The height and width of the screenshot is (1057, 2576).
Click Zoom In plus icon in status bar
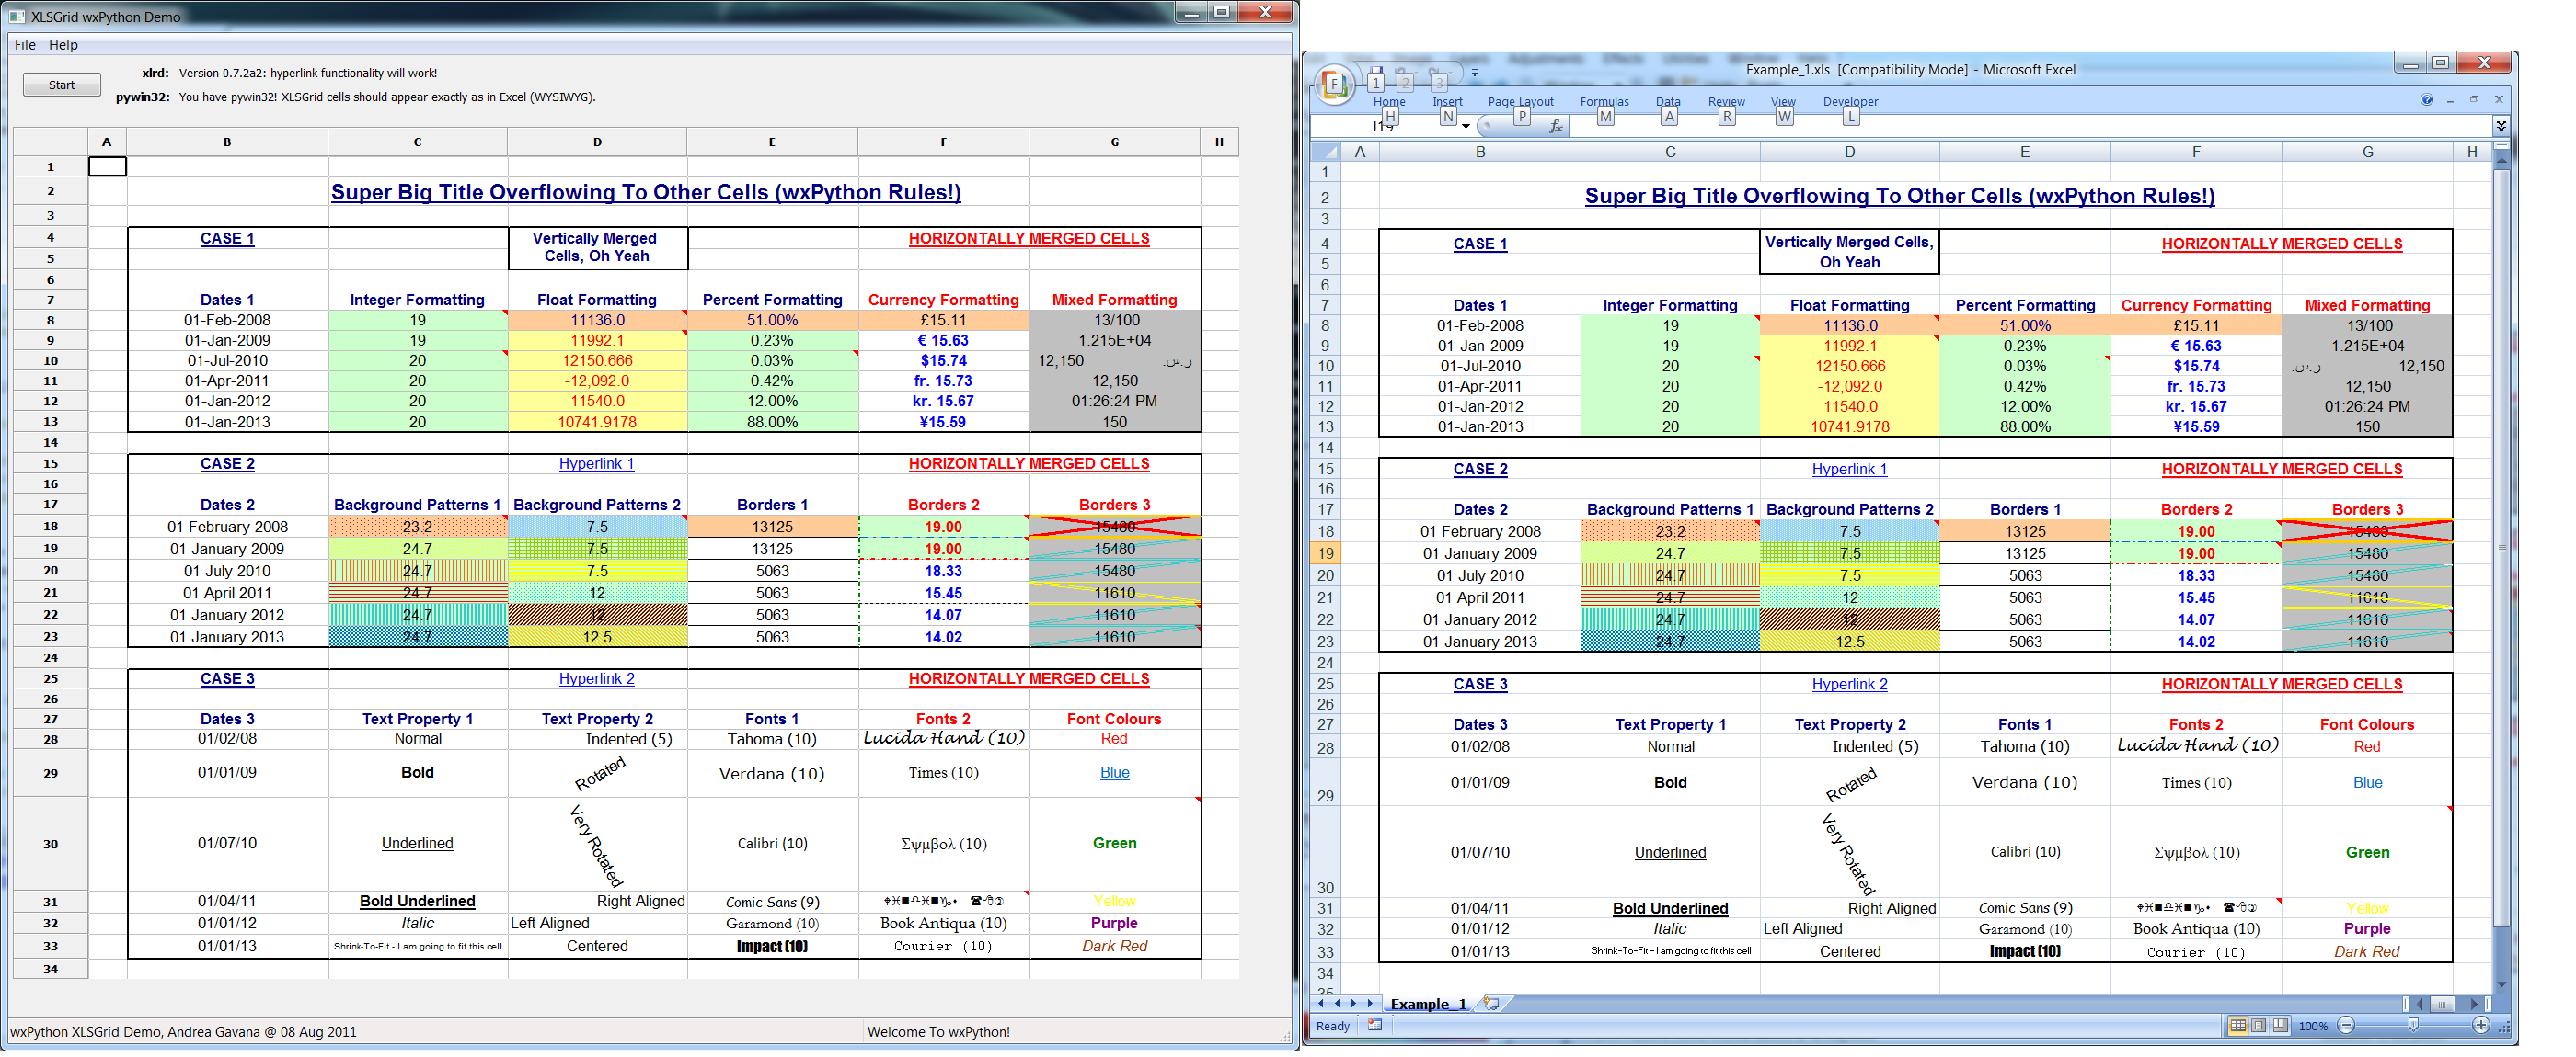pos(2481,1025)
